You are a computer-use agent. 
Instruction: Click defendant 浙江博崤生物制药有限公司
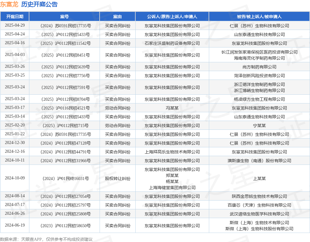tap(259, 91)
